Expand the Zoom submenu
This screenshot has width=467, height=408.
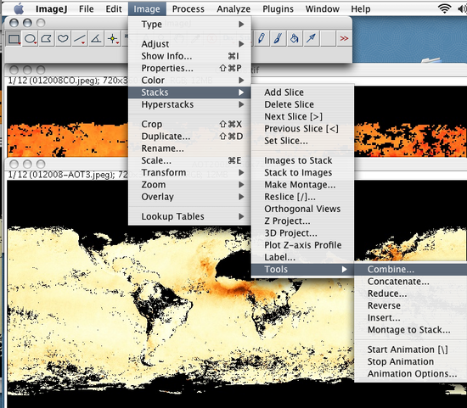pos(189,185)
